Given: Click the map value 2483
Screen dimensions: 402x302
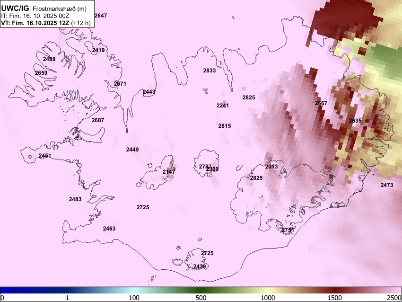Looking at the screenshot, I should 75,199.
